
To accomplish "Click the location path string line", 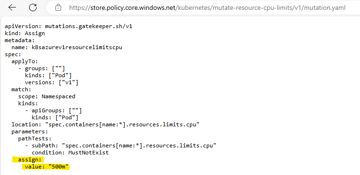I will [x=105, y=124].
